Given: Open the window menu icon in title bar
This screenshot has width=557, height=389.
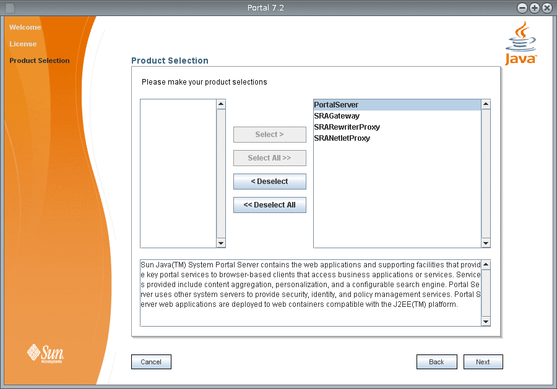Looking at the screenshot, I should point(11,8).
